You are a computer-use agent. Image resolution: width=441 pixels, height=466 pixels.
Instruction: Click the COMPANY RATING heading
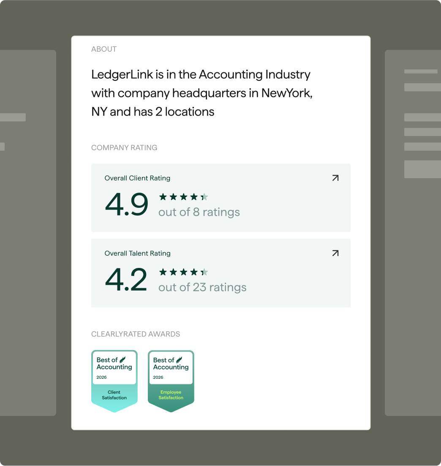[124, 148]
